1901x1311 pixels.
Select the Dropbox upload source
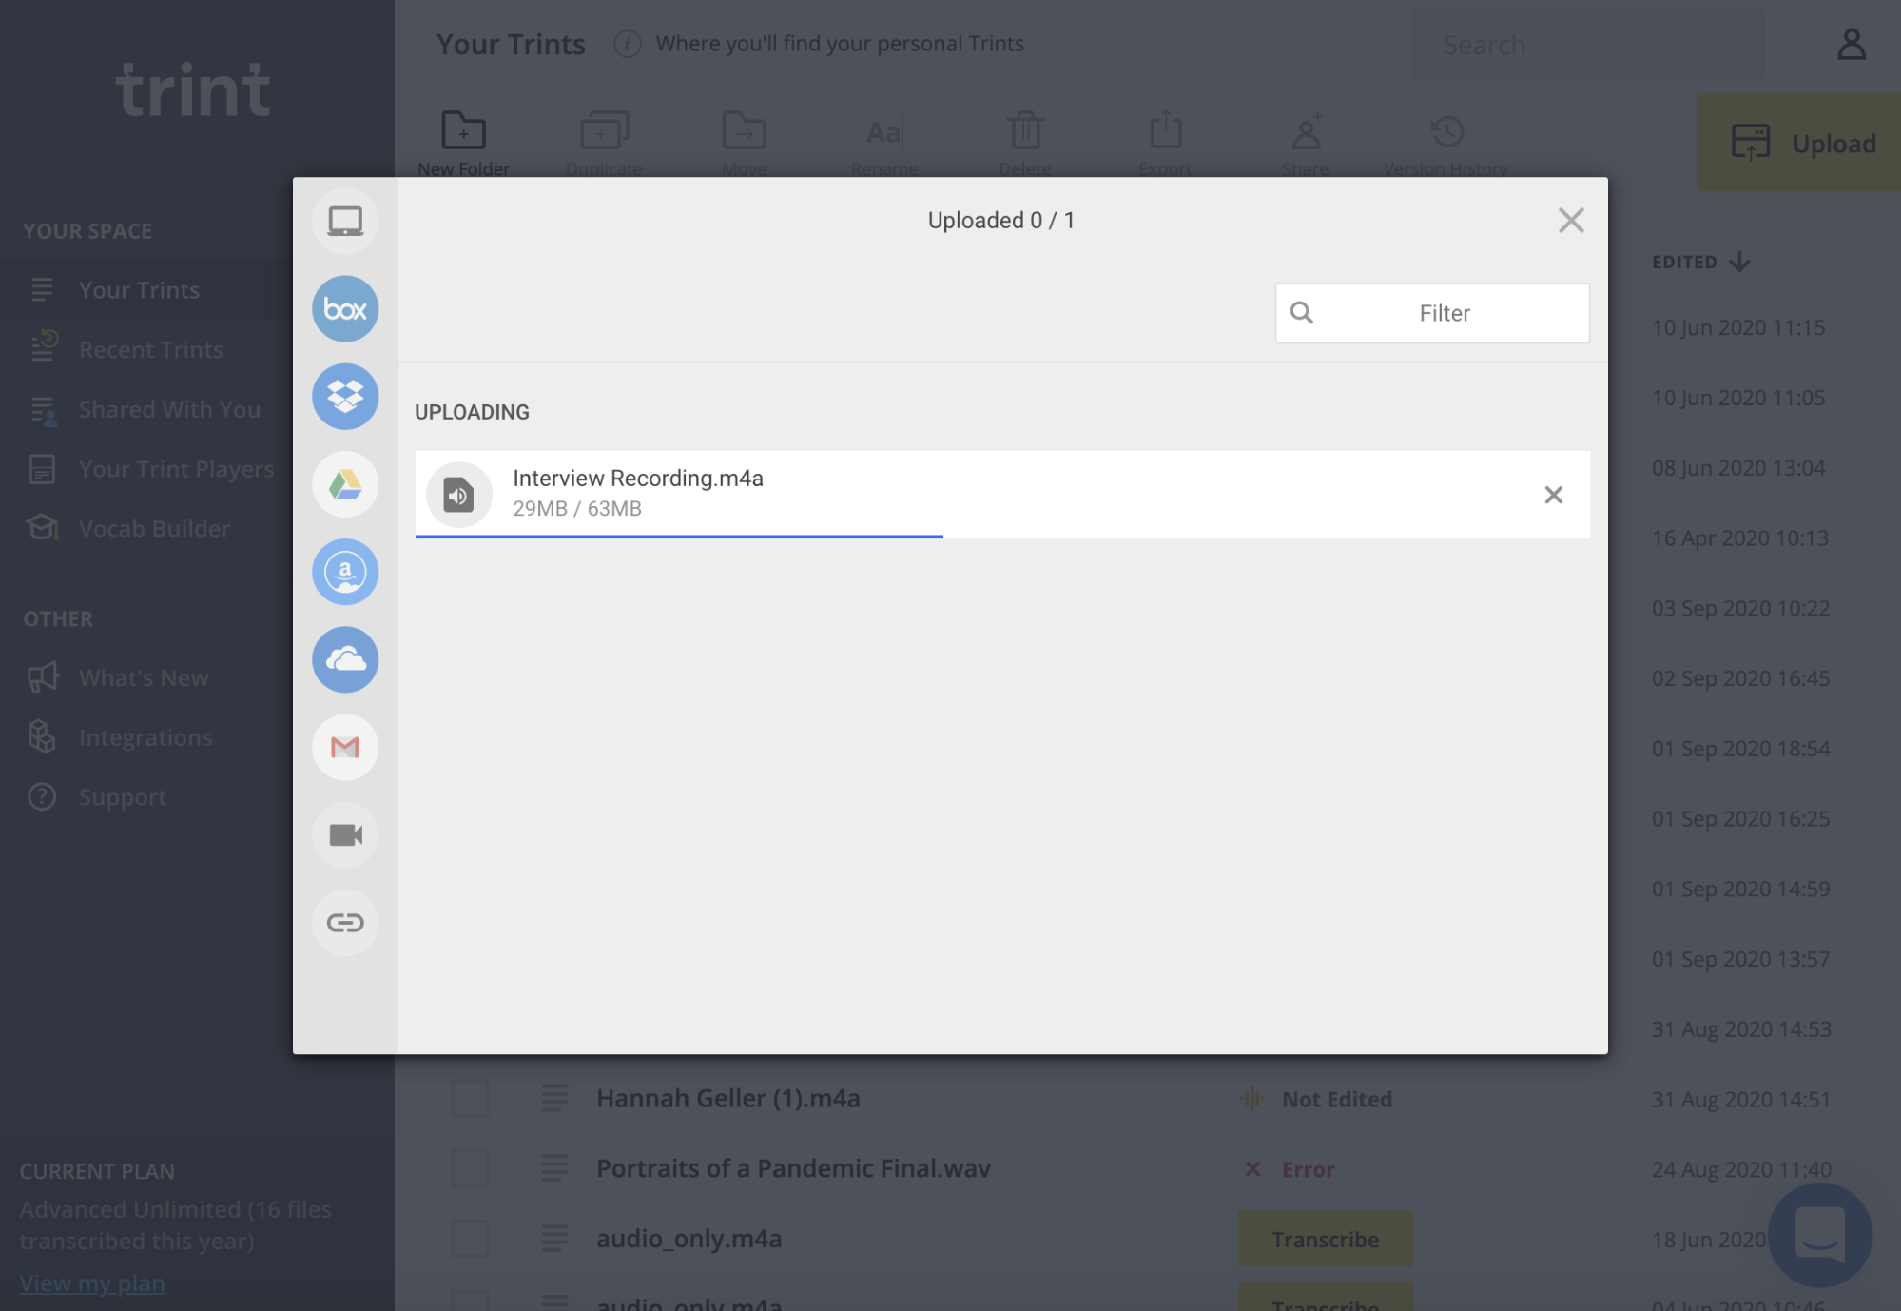(344, 397)
